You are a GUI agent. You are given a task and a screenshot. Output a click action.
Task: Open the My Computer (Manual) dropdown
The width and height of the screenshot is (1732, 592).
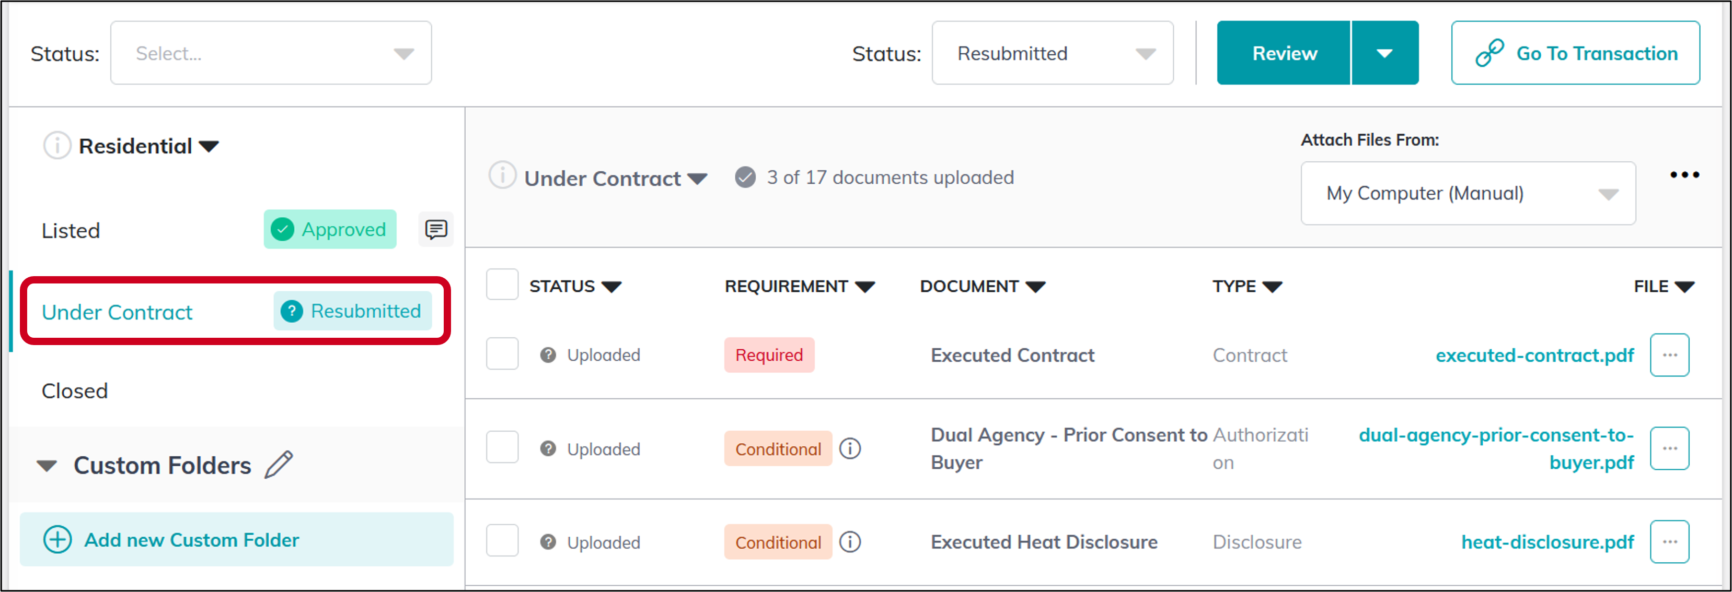tap(1468, 194)
